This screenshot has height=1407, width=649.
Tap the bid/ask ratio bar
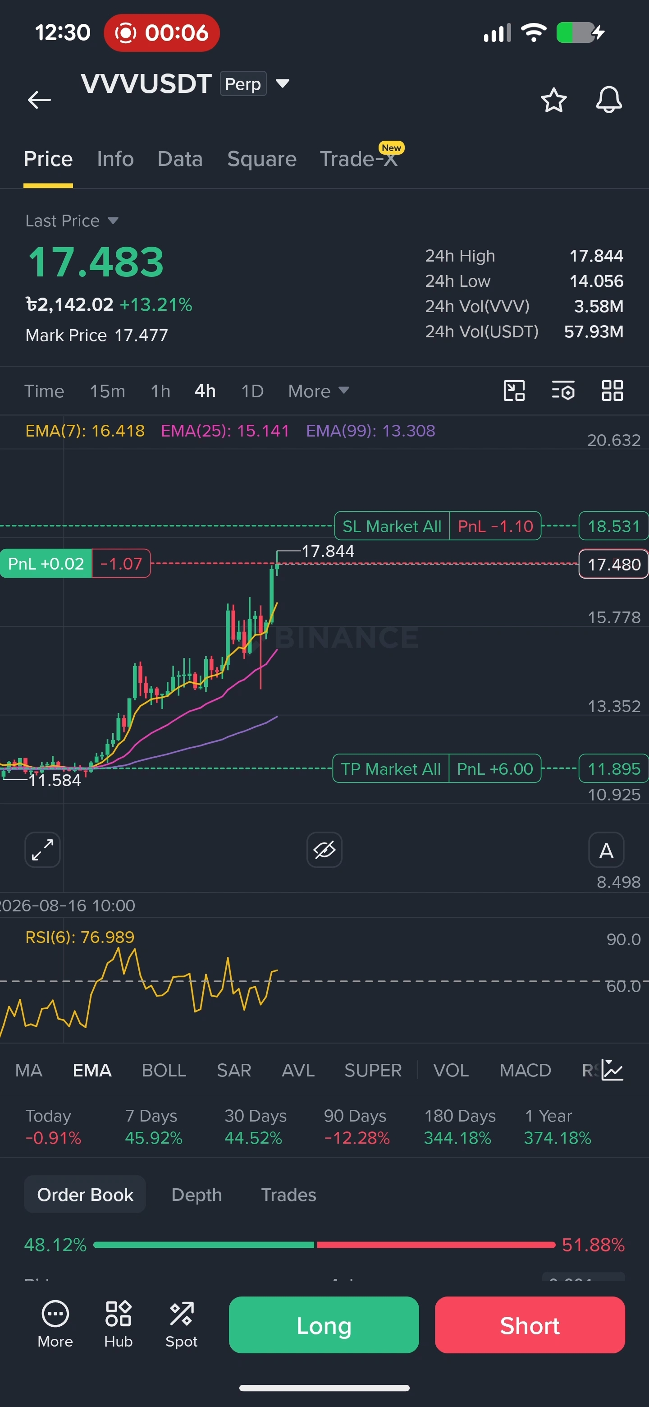coord(324,1245)
